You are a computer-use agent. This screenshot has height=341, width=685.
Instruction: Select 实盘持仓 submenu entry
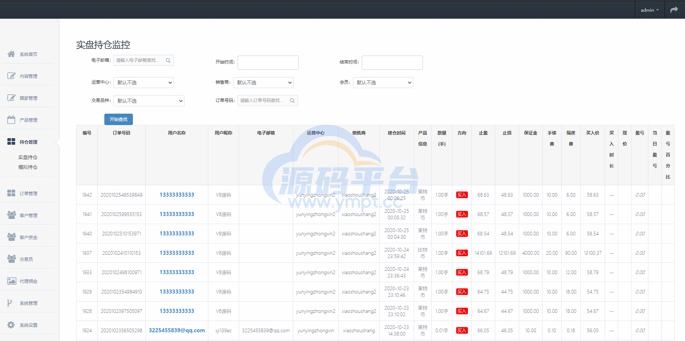coord(28,157)
